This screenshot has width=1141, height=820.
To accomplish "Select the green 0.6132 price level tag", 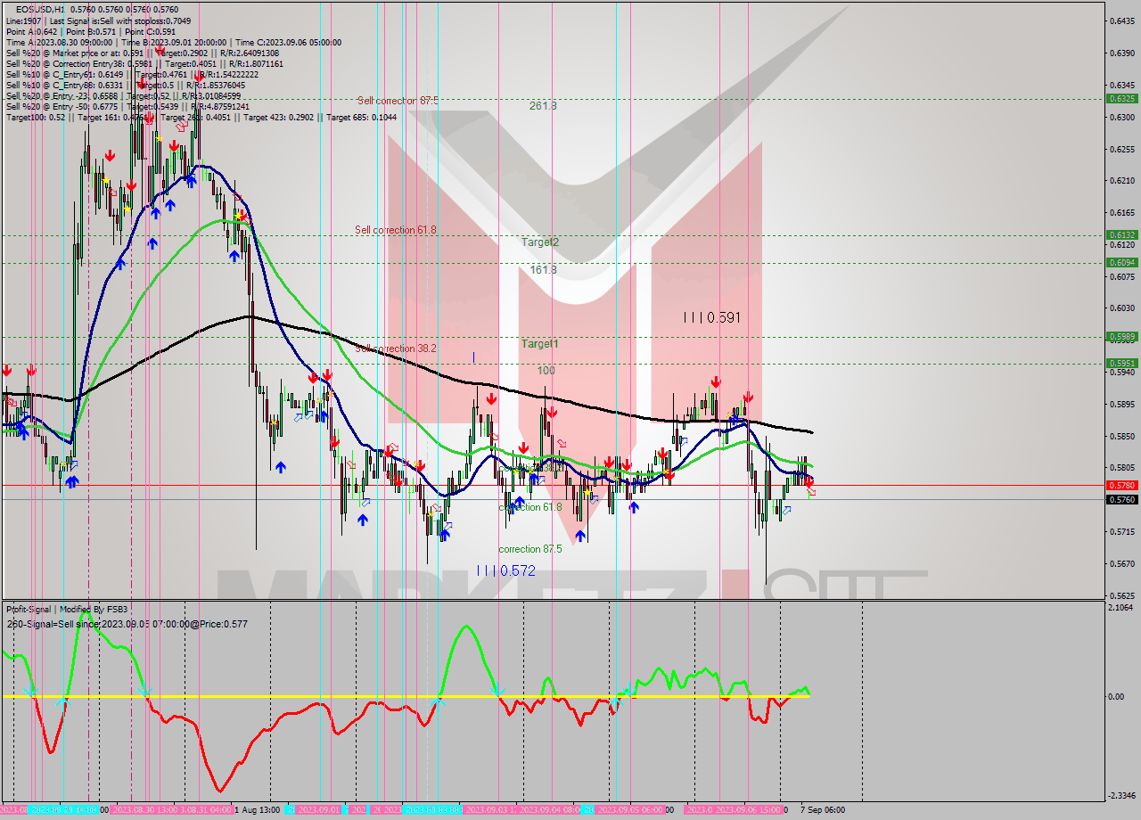I will (1120, 234).
